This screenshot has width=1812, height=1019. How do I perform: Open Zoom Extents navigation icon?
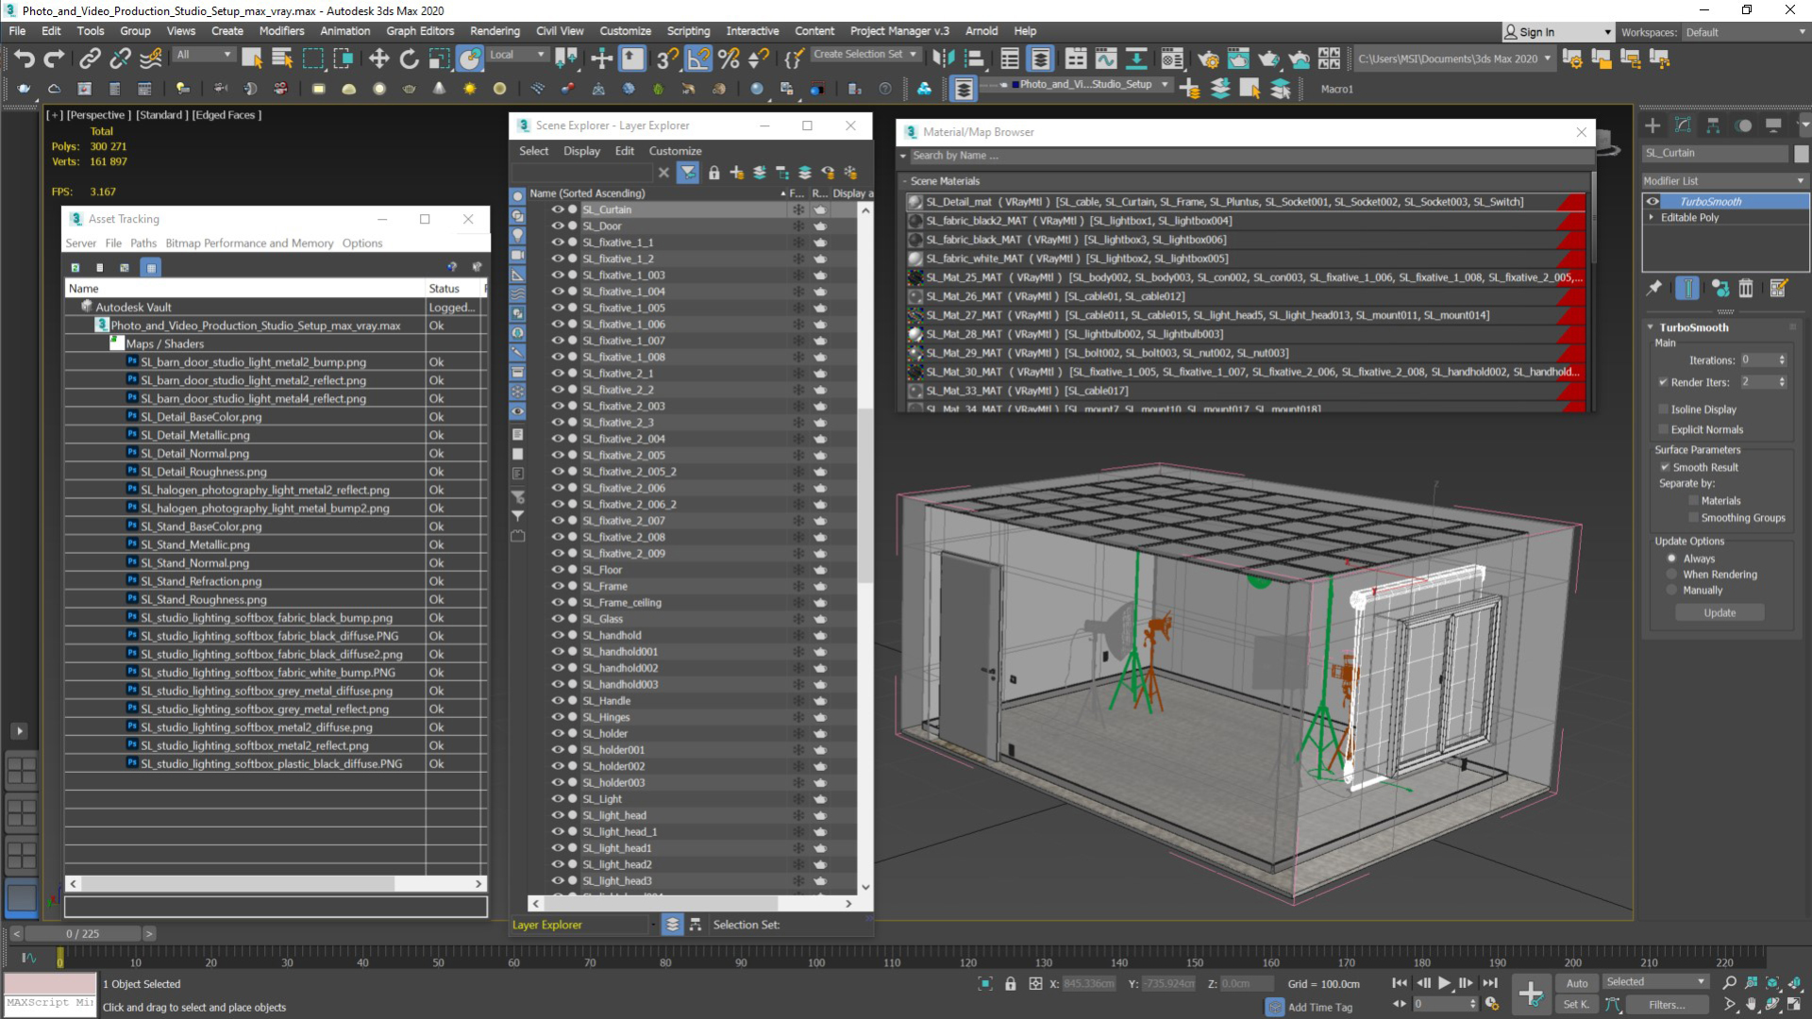coord(1772,983)
